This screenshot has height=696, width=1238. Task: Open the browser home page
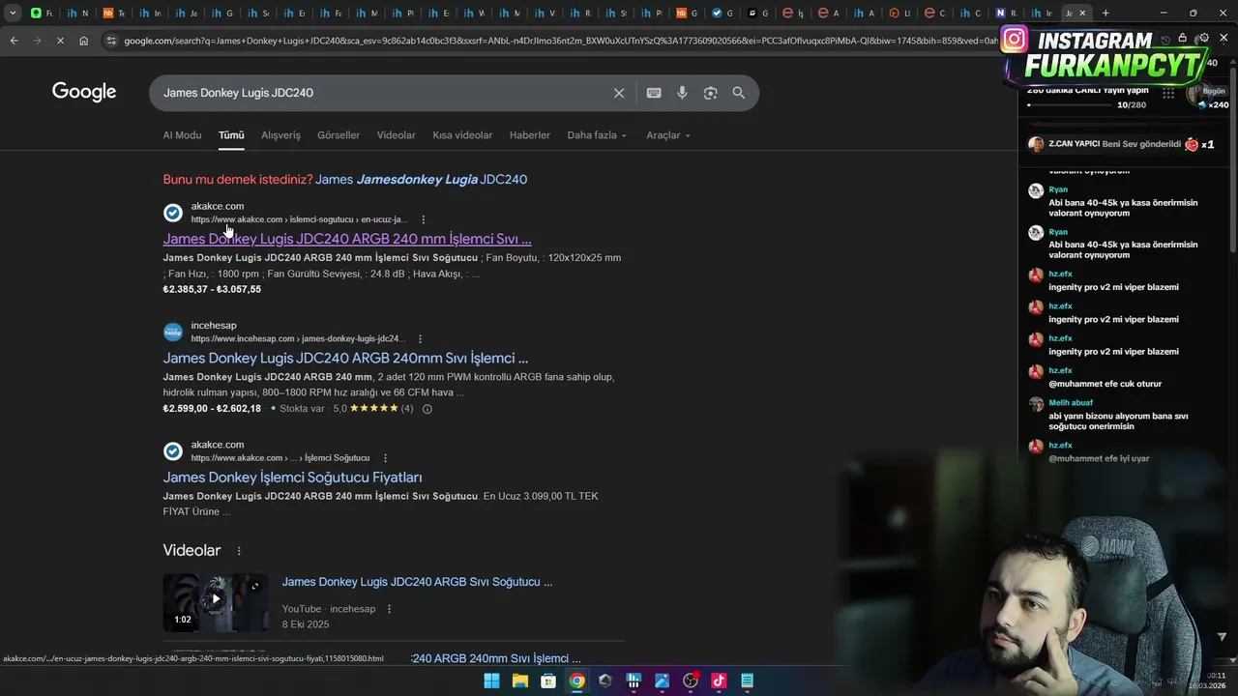coord(84,41)
